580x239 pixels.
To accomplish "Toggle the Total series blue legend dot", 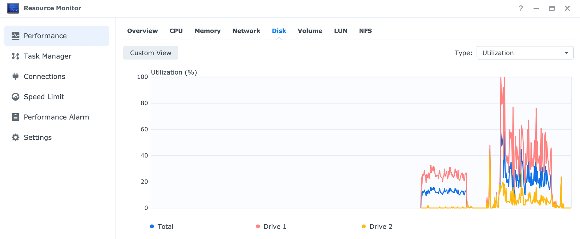I will coord(152,226).
